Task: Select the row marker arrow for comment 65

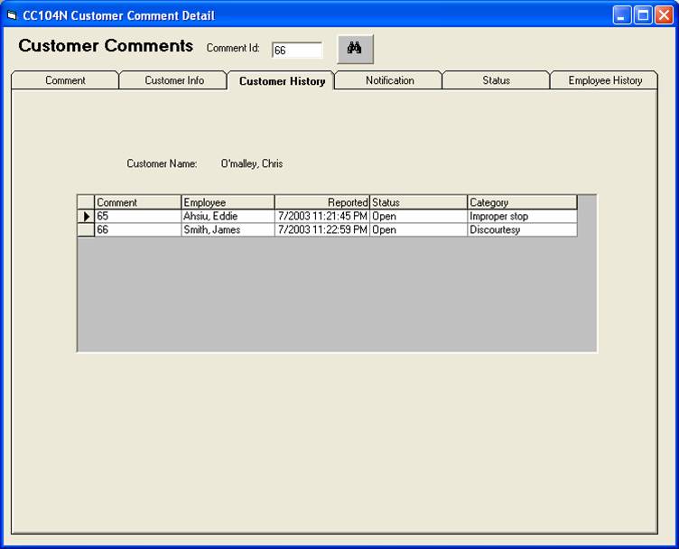Action: pyautogui.click(x=87, y=217)
